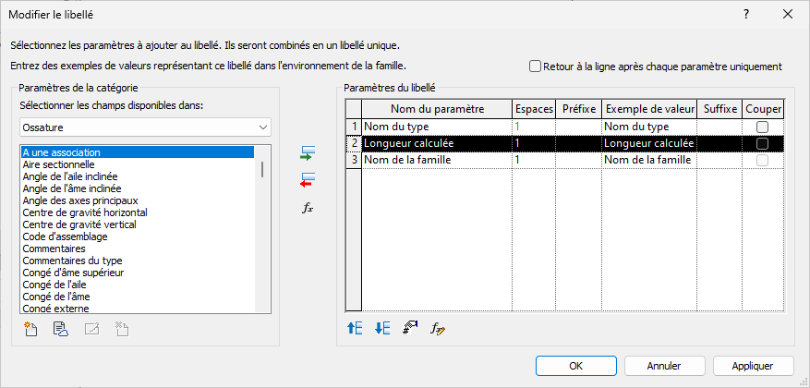Click the move parameter down icon

[x=382, y=328]
